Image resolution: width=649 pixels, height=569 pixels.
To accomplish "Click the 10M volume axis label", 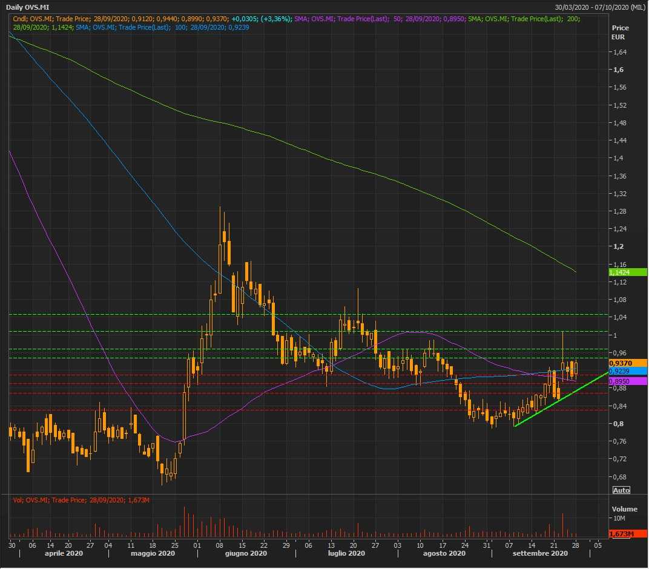I will tap(619, 519).
